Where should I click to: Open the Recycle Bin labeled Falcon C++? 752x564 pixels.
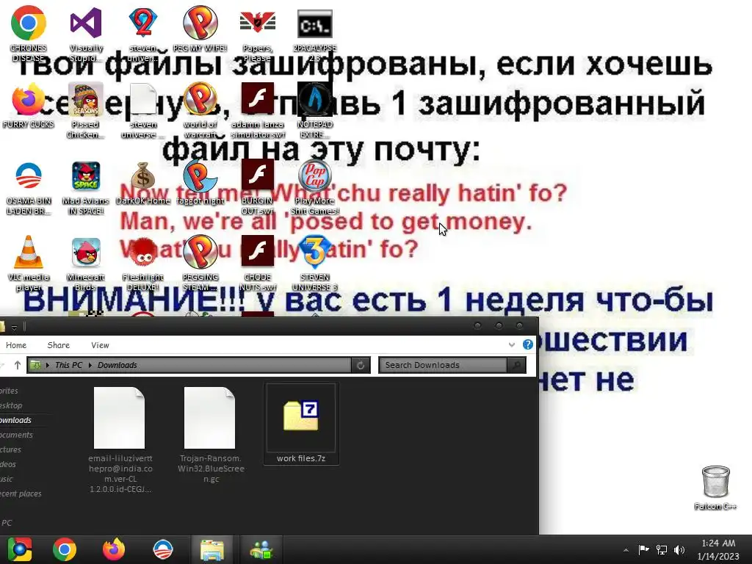[x=715, y=482]
